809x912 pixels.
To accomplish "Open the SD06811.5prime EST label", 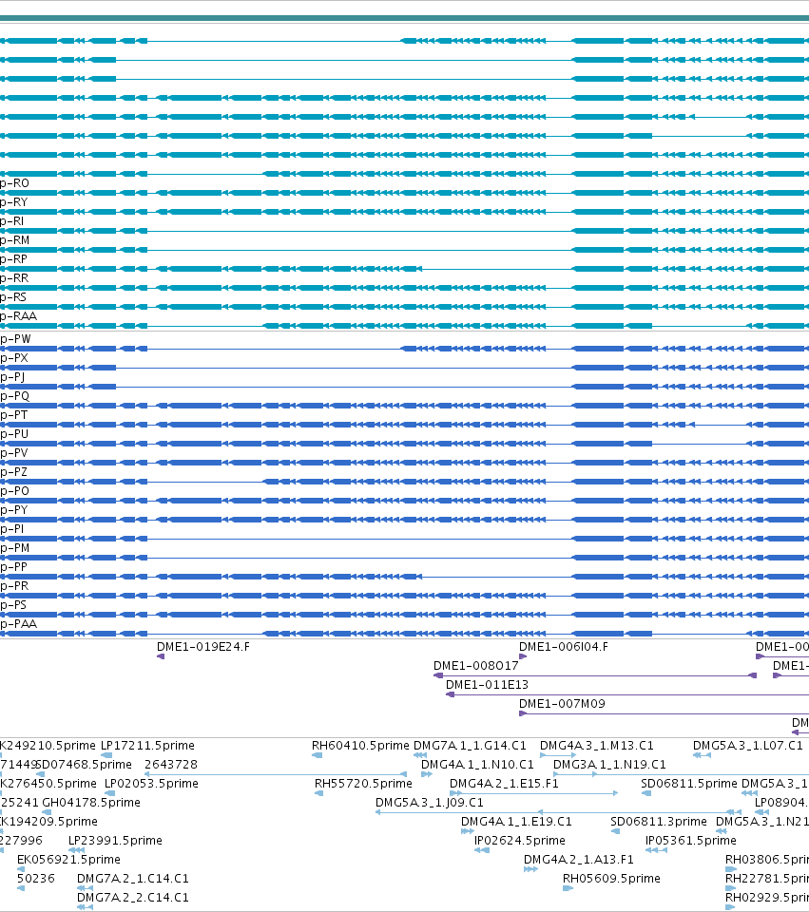I will point(689,784).
